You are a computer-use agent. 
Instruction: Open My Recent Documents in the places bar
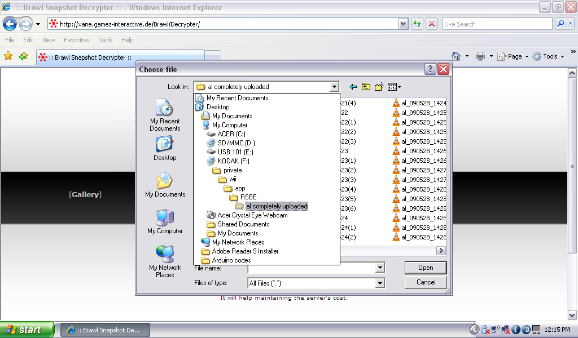coord(165,115)
